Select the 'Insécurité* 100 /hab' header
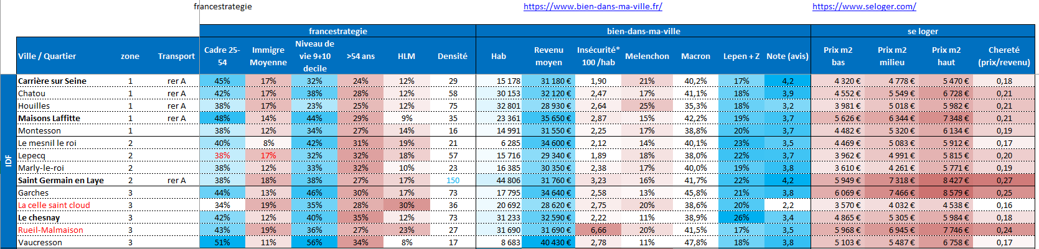The height and width of the screenshot is (249, 1039). tap(598, 56)
